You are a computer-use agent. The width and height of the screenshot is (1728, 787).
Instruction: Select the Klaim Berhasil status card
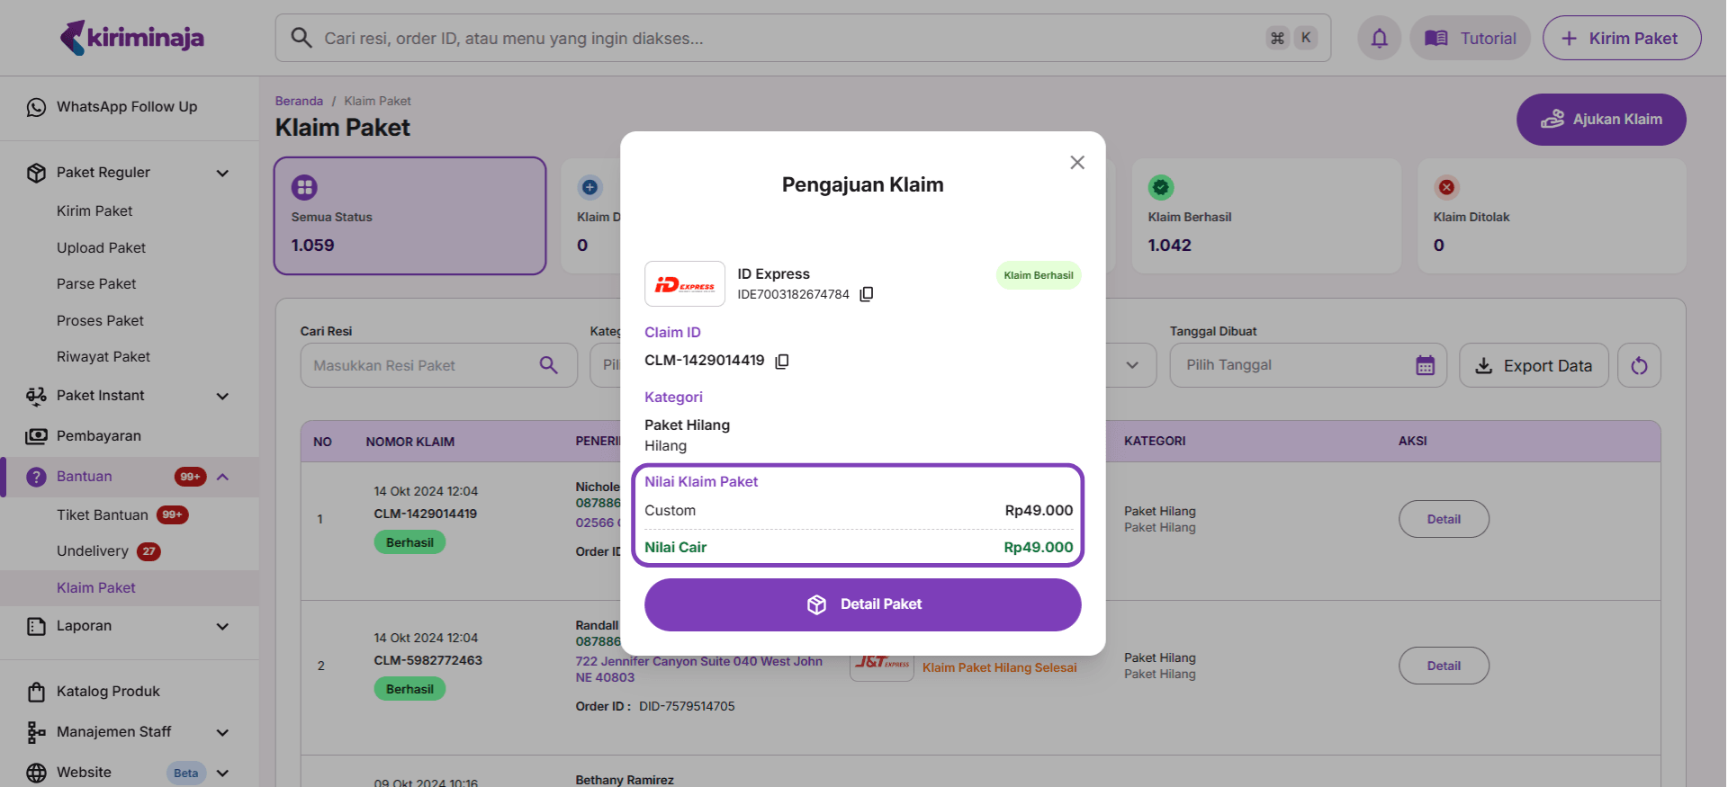point(1264,216)
